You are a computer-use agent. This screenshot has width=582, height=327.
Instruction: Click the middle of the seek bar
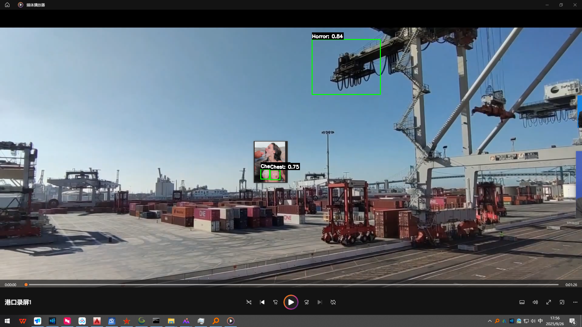tap(292, 285)
